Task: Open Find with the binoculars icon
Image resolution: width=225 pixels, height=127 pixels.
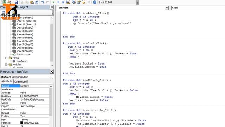Action: click(x=37, y=2)
